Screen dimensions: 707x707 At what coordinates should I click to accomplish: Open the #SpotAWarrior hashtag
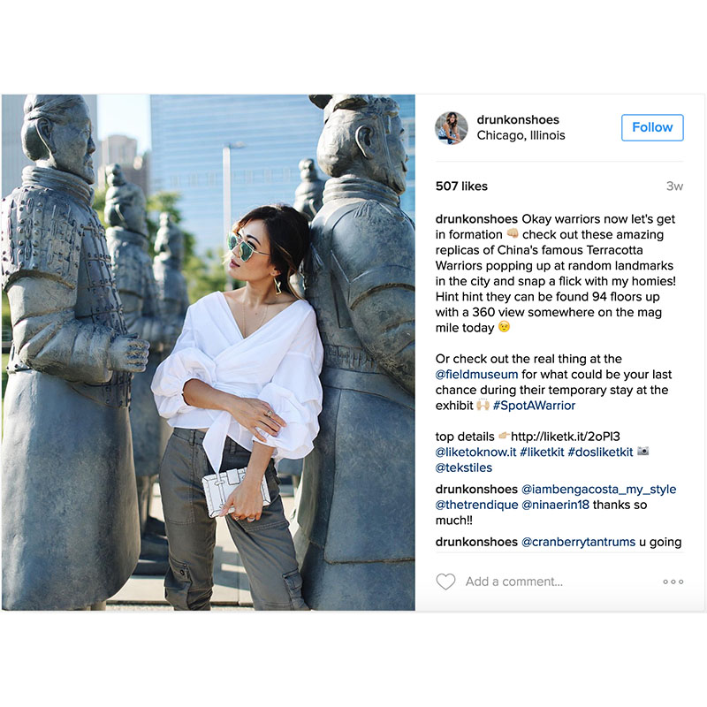(534, 406)
